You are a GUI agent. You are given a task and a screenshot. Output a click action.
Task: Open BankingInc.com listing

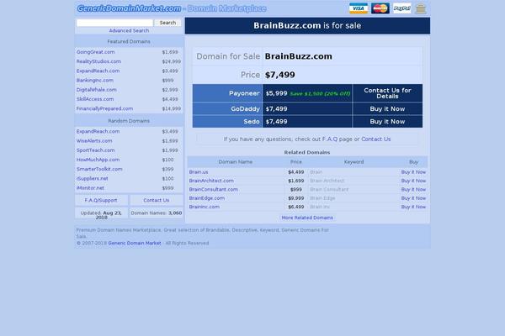click(x=94, y=81)
